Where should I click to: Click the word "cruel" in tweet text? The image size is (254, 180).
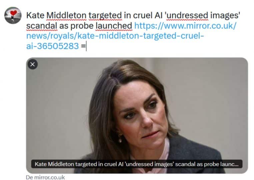[x=143, y=16]
